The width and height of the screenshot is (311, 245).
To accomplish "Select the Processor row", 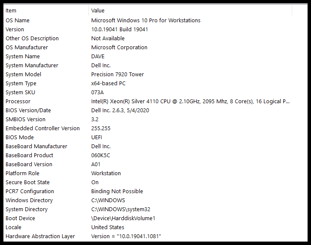I will [x=18, y=101].
